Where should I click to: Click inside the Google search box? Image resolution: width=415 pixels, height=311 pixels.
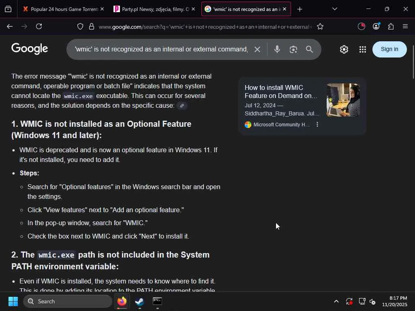point(161,49)
